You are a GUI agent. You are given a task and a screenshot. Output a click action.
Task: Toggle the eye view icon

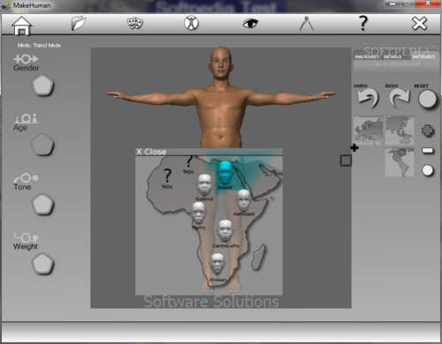pyautogui.click(x=250, y=23)
